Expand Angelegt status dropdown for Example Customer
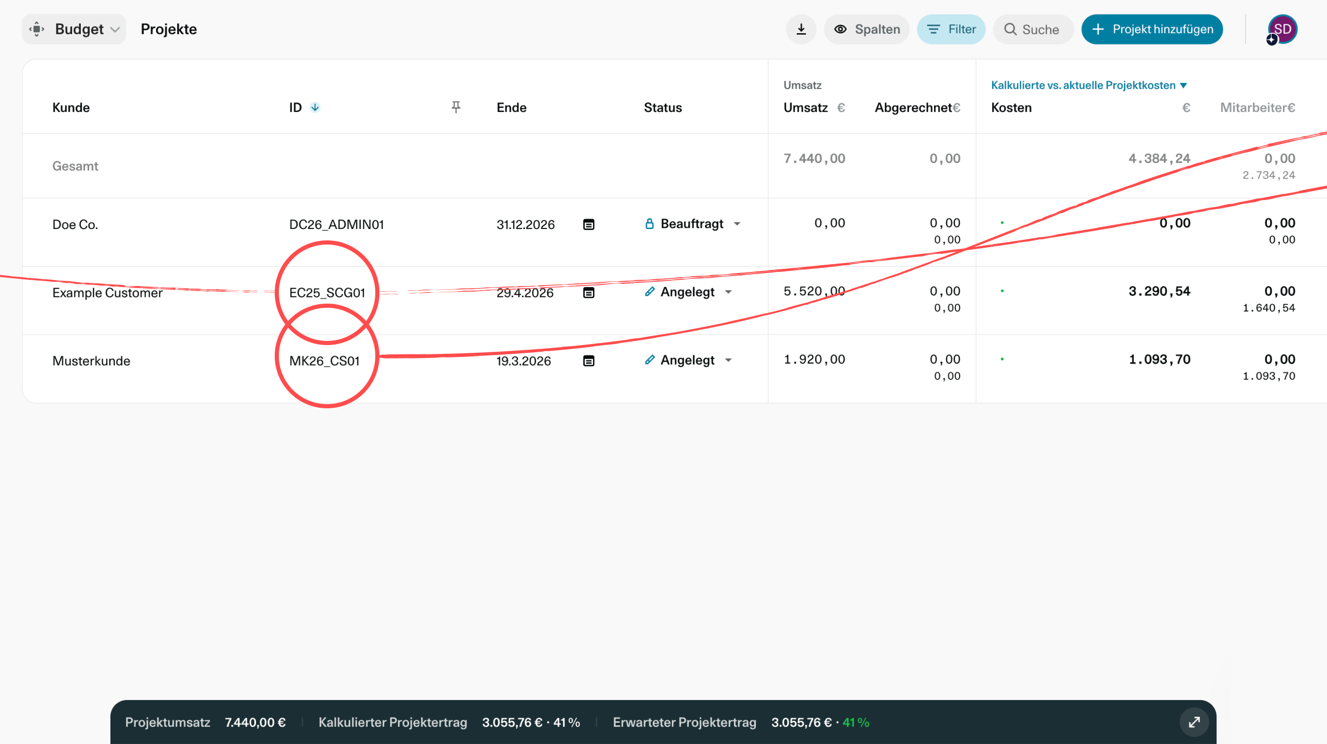The width and height of the screenshot is (1327, 744). point(728,292)
